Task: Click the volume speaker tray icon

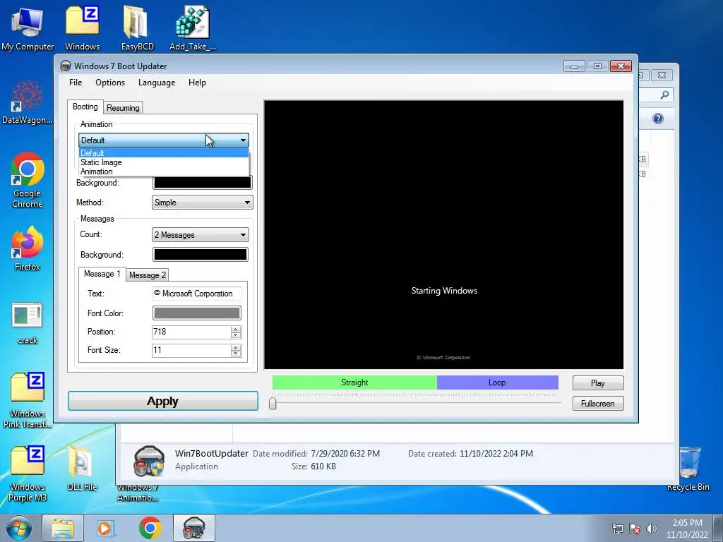Action: point(652,529)
